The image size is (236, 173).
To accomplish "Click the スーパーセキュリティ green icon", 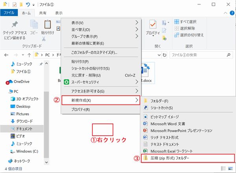I will (x=66, y=82).
